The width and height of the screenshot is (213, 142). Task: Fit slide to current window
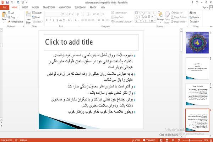point(211,140)
